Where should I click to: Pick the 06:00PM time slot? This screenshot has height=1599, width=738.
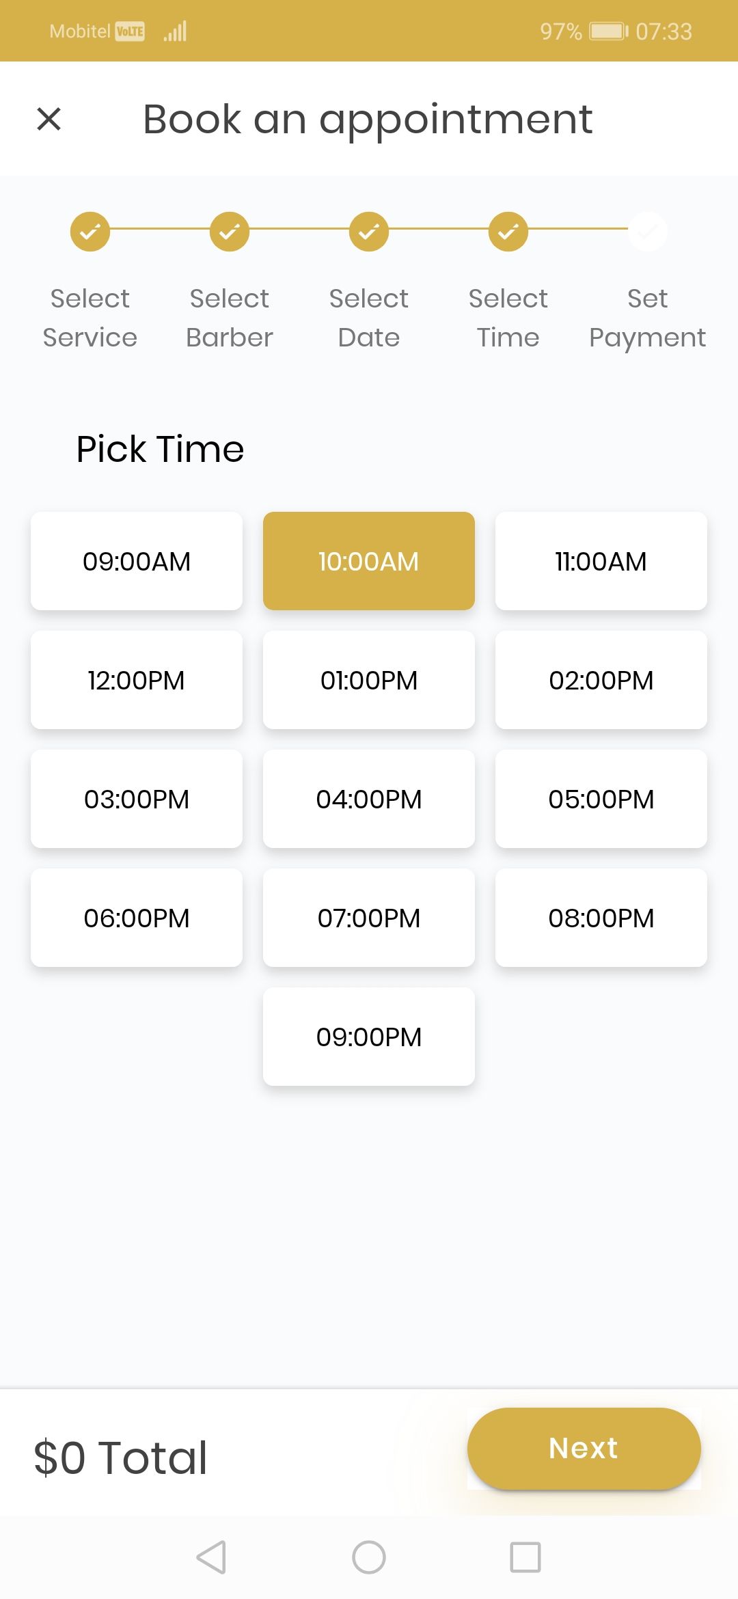coord(137,918)
